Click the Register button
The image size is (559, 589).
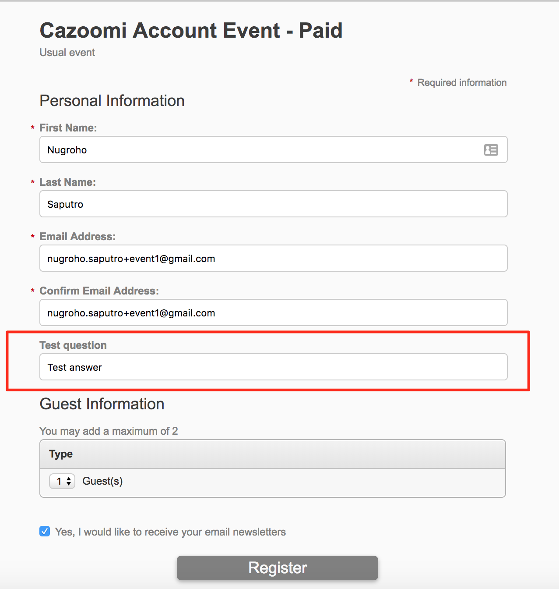pyautogui.click(x=278, y=568)
